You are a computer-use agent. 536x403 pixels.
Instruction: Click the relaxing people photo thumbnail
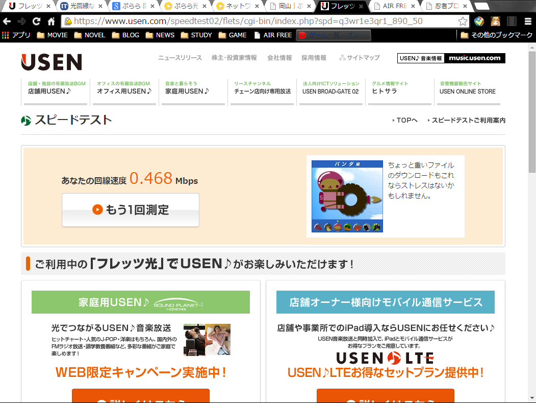(x=207, y=339)
